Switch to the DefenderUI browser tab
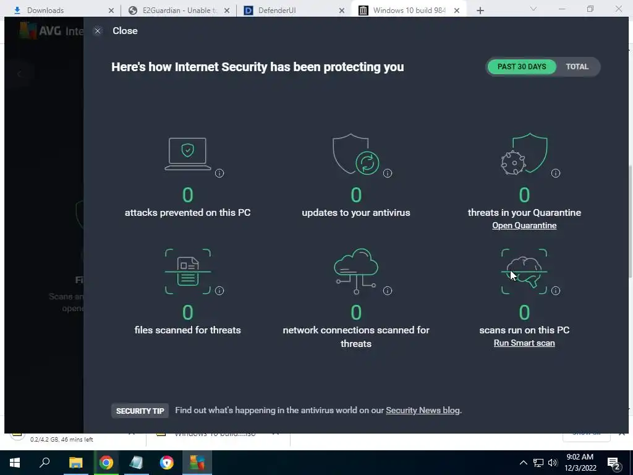Viewport: 633px width, 475px height. [x=294, y=10]
